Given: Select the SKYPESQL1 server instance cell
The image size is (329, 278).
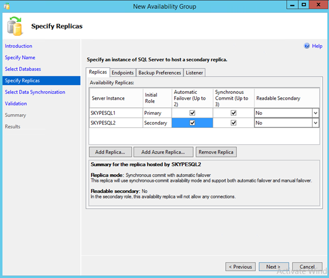Looking at the screenshot, I should pyautogui.click(x=116, y=113).
